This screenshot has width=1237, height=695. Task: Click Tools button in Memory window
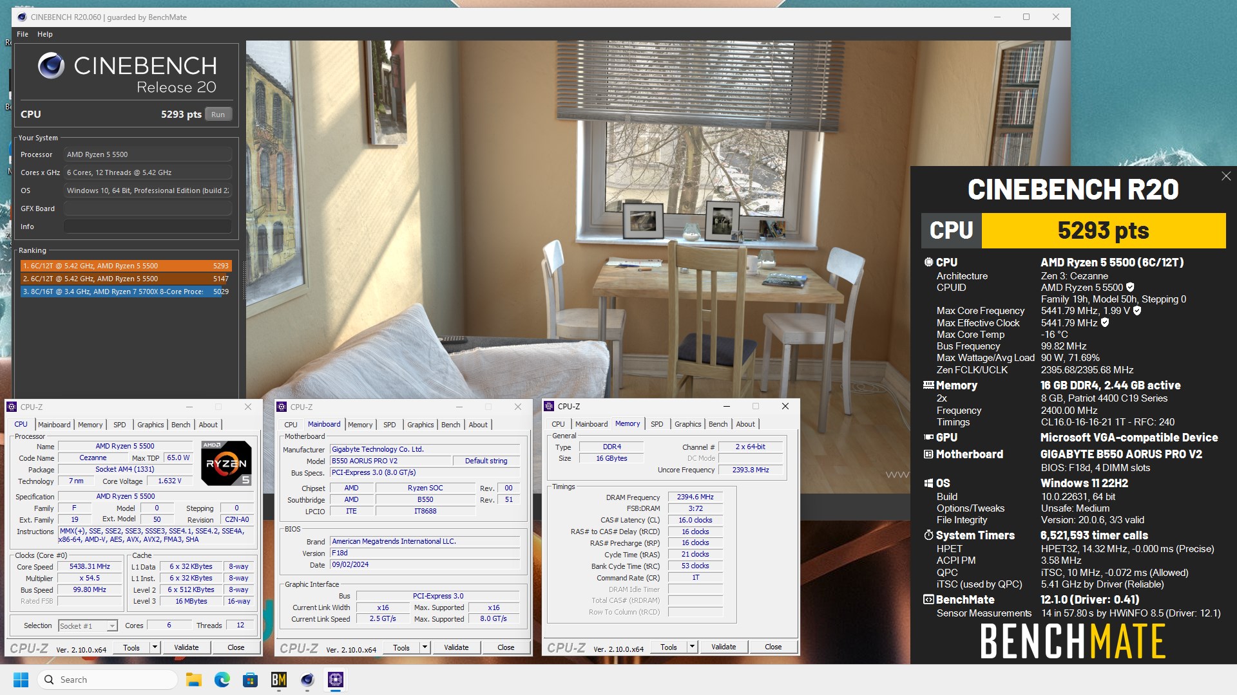(x=669, y=647)
